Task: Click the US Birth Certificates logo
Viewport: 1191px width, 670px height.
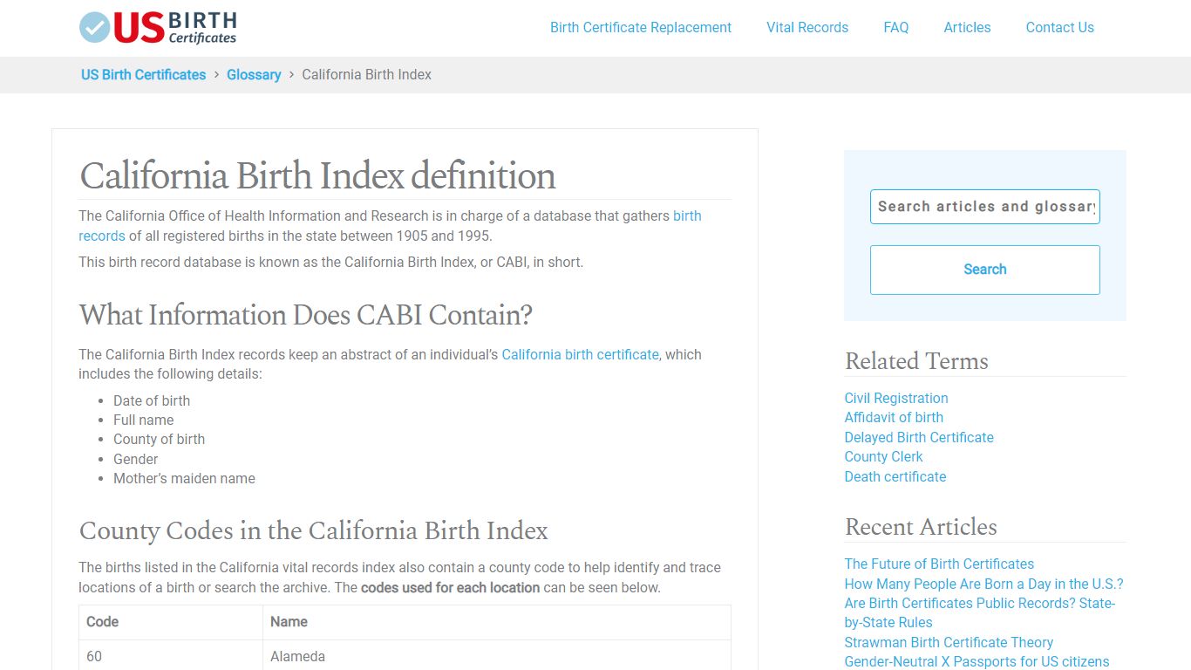Action: click(158, 27)
